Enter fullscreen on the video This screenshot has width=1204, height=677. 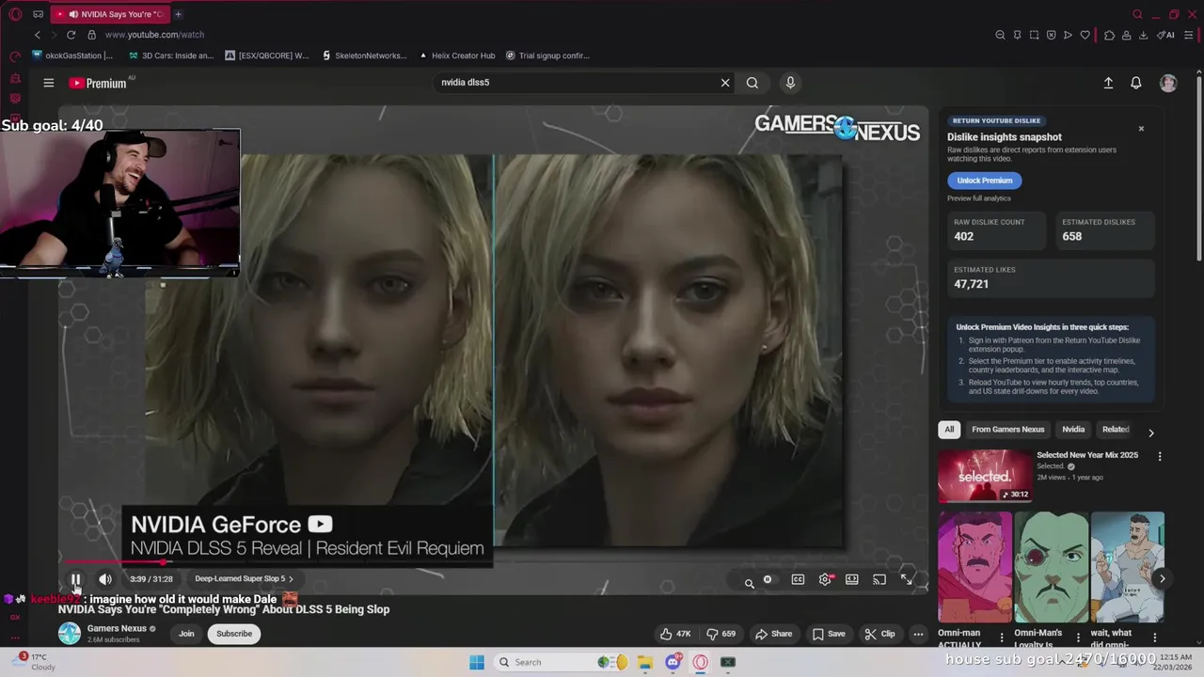pos(907,579)
